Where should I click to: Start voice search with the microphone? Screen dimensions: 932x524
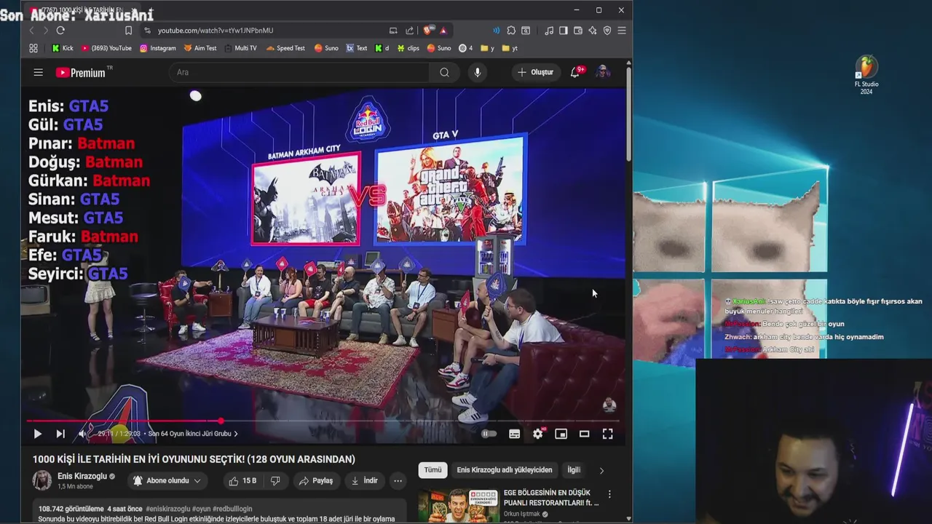click(478, 72)
